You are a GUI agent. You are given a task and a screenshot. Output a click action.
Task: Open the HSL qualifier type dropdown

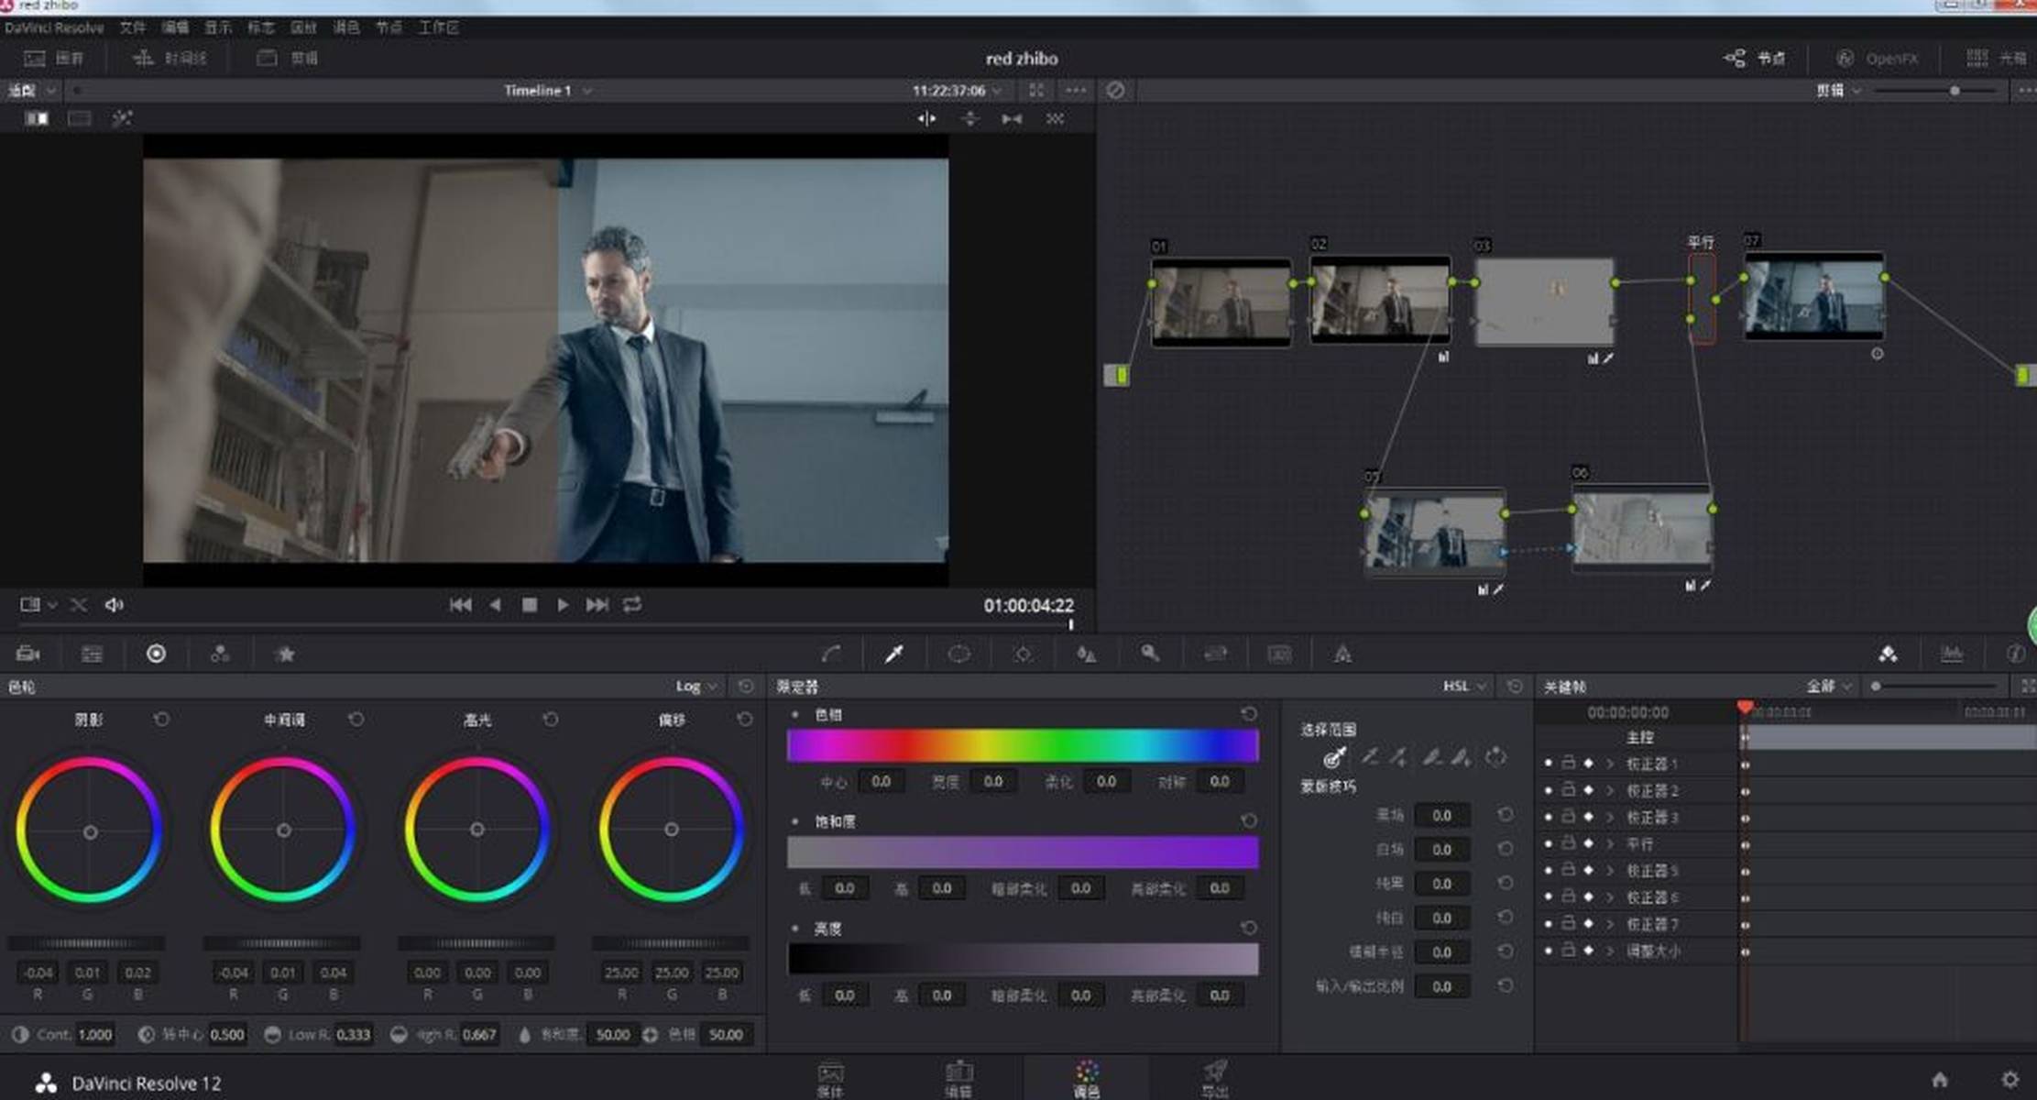pyautogui.click(x=1464, y=686)
